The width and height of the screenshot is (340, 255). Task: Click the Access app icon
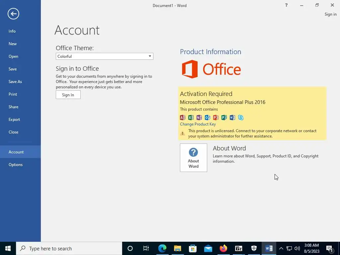[183, 118]
